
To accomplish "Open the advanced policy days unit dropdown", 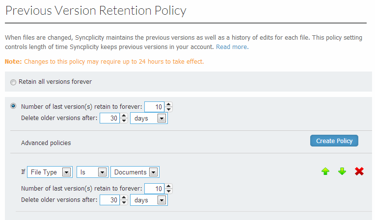I will (x=149, y=200).
